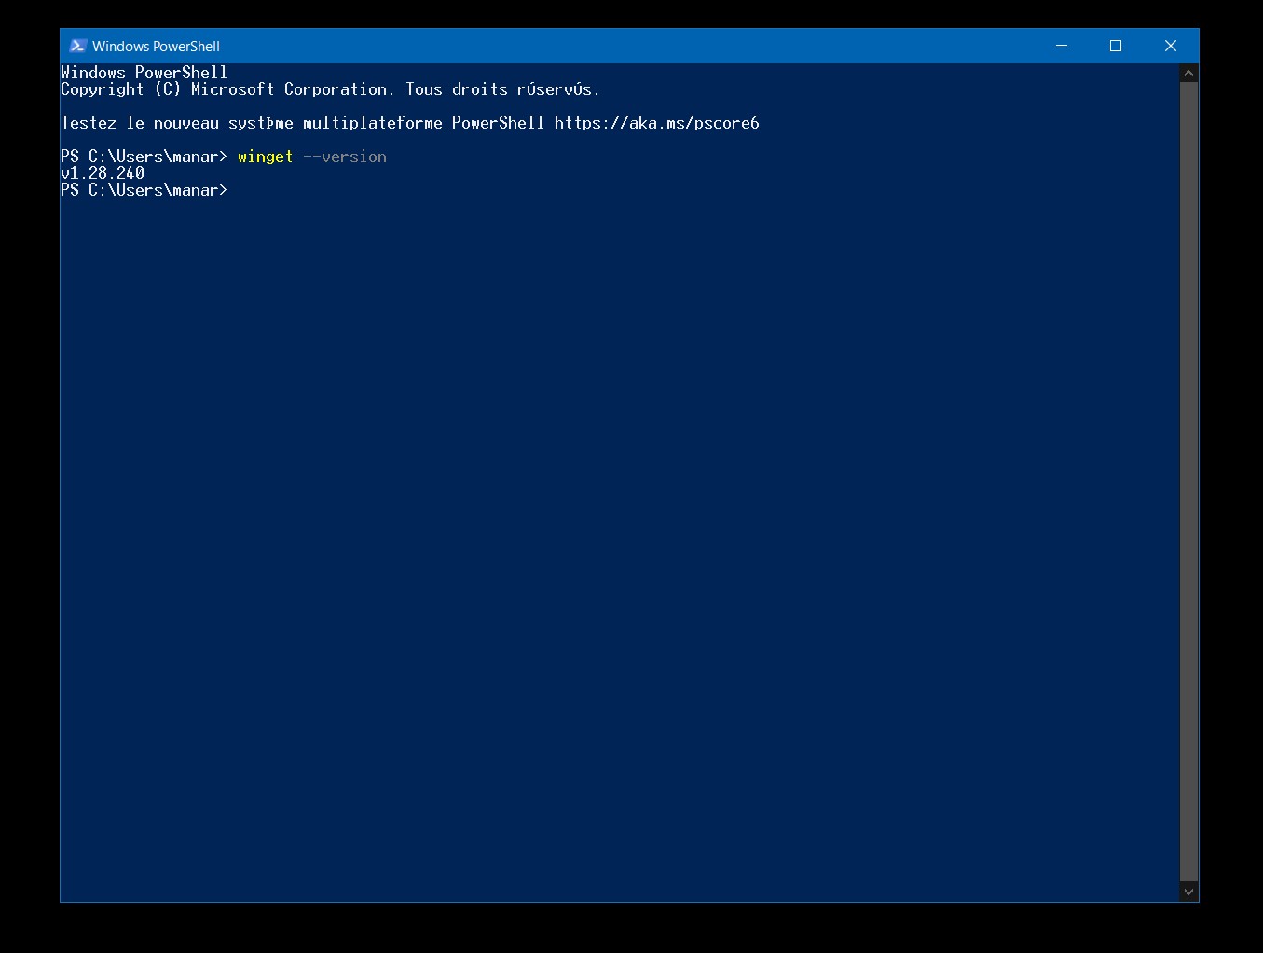The height and width of the screenshot is (953, 1263).
Task: Click the scrollbar down arrow
Action: 1188,892
